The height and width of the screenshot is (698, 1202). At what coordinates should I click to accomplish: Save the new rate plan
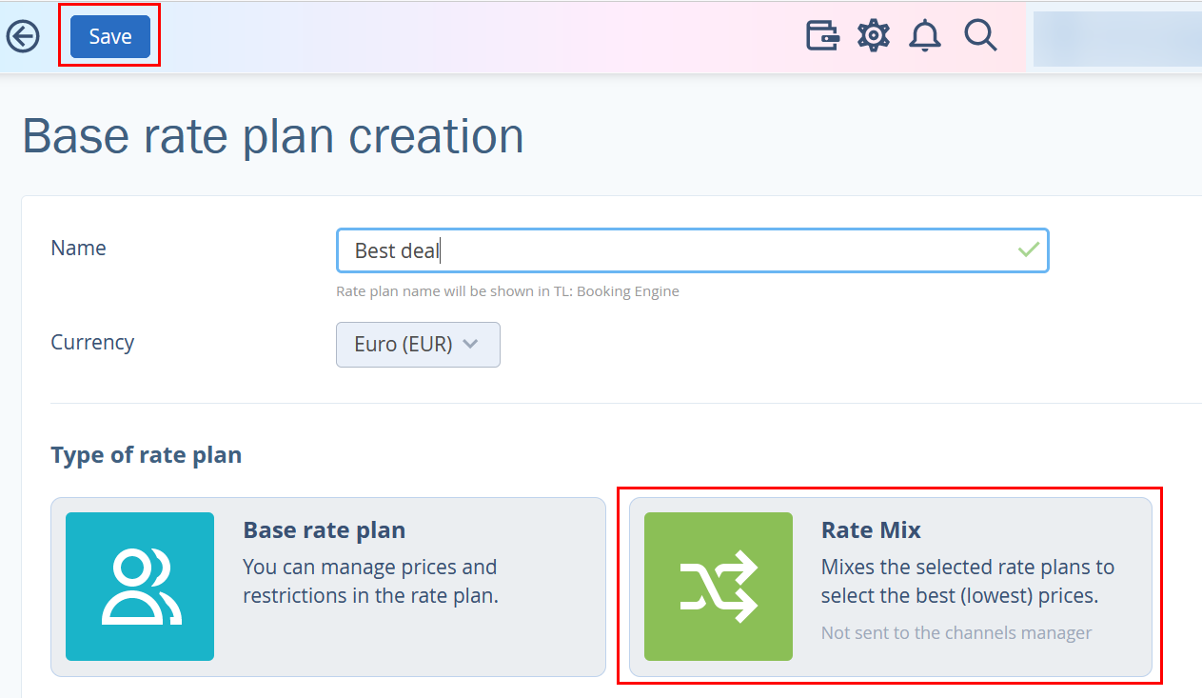click(x=110, y=36)
